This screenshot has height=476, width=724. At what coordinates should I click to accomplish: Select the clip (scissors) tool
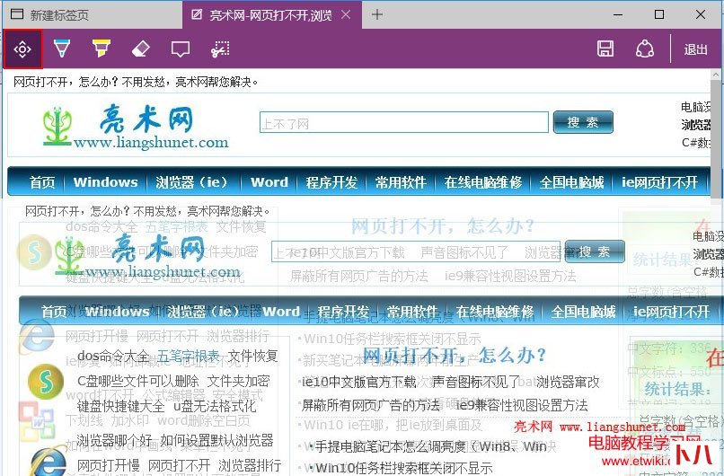pyautogui.click(x=220, y=48)
